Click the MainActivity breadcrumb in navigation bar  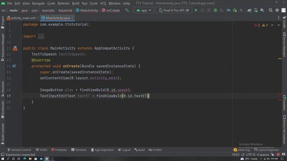click(x=87, y=10)
